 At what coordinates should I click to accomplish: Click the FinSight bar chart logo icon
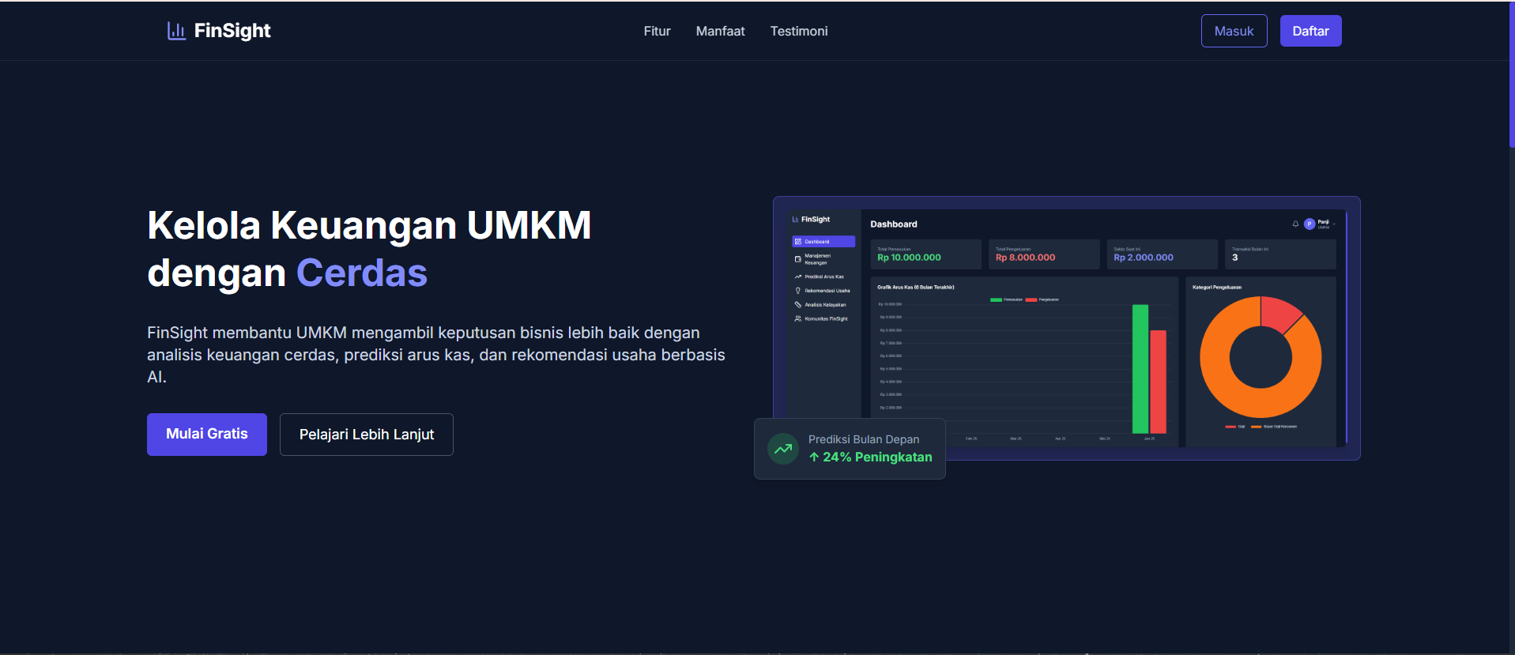[176, 31]
